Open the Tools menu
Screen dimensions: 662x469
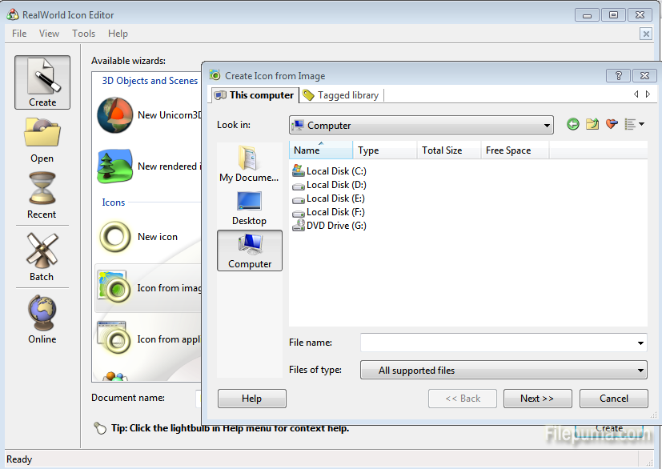pos(83,34)
